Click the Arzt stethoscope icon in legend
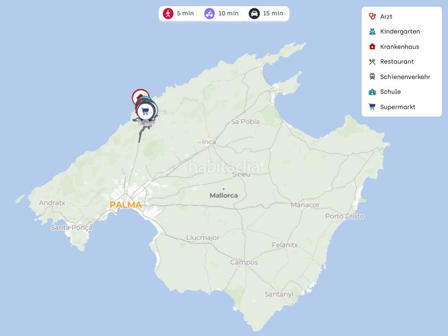The image size is (448, 336). [372, 17]
